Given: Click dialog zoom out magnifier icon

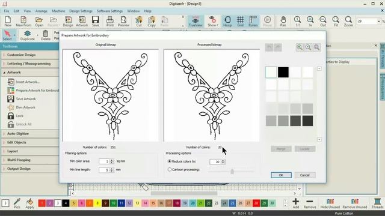Looking at the screenshot, I should coord(308,47).
